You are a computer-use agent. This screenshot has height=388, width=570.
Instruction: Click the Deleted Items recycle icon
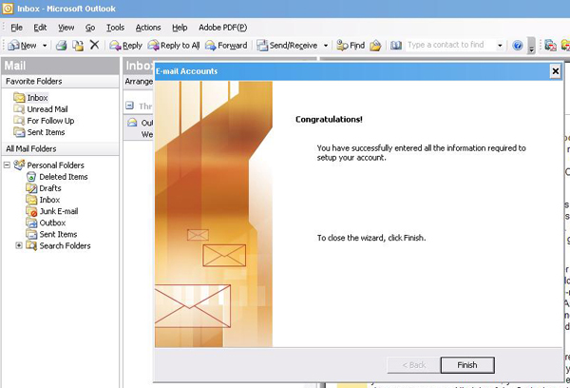coord(31,177)
